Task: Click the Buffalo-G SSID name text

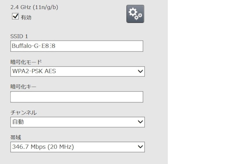Action: pyautogui.click(x=33, y=46)
